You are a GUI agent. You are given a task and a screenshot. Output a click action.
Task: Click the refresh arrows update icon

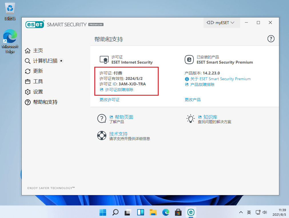(x=28, y=71)
